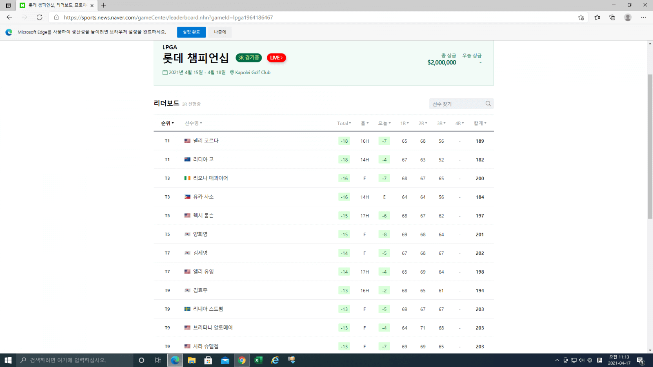
Task: Open Task View on taskbar
Action: tap(158, 360)
